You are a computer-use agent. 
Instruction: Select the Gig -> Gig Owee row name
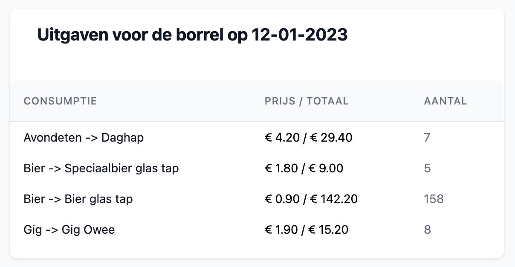click(69, 230)
